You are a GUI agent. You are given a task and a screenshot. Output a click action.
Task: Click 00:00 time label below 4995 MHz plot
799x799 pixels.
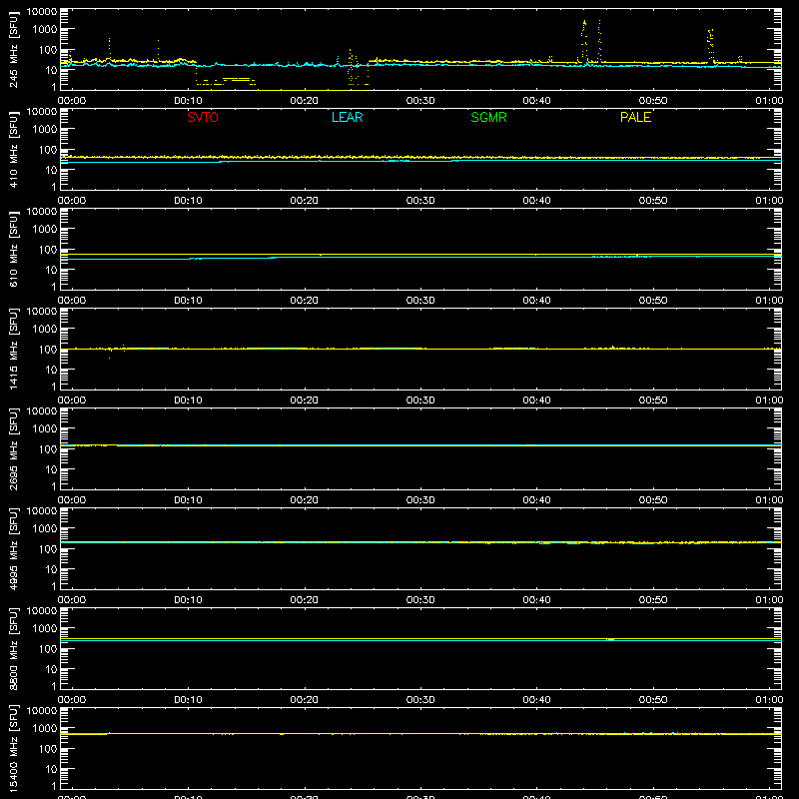(x=72, y=600)
